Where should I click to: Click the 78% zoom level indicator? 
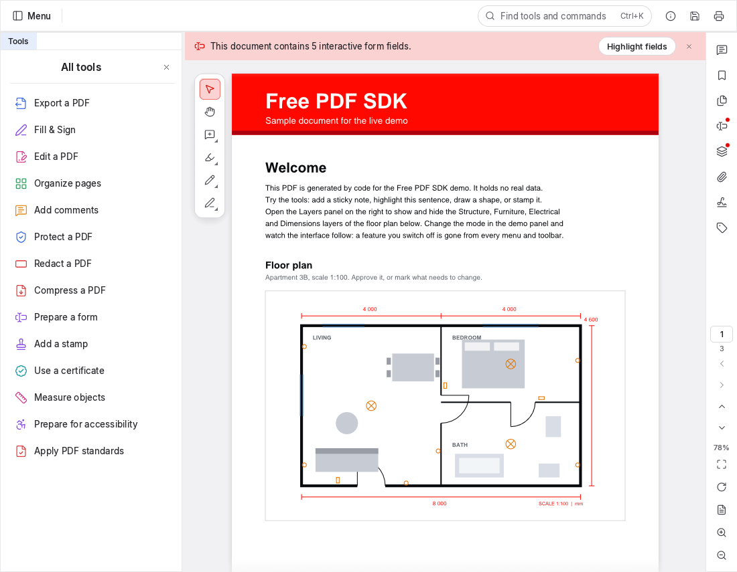click(722, 448)
